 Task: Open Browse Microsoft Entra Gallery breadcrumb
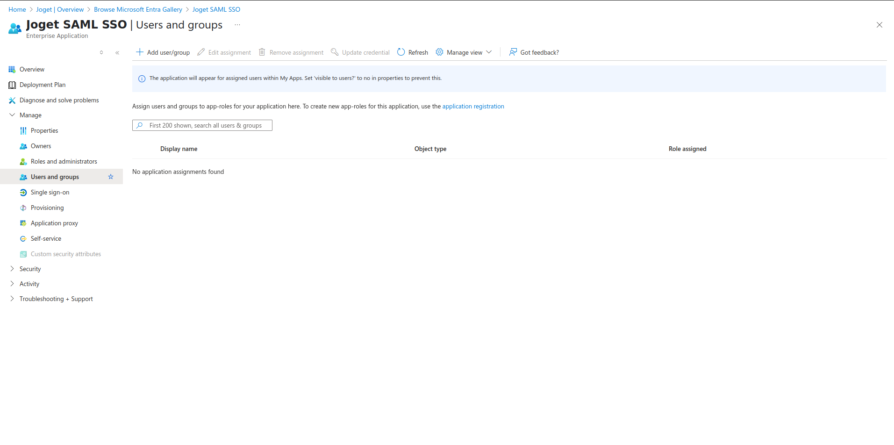138,9
